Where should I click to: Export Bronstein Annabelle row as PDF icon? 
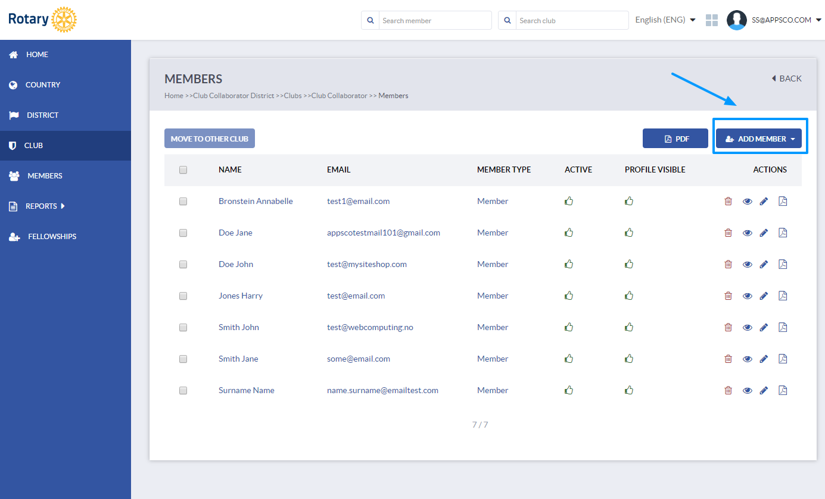[783, 201]
